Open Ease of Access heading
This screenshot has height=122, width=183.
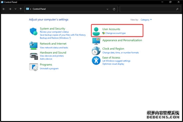pyautogui.click(x=111, y=58)
